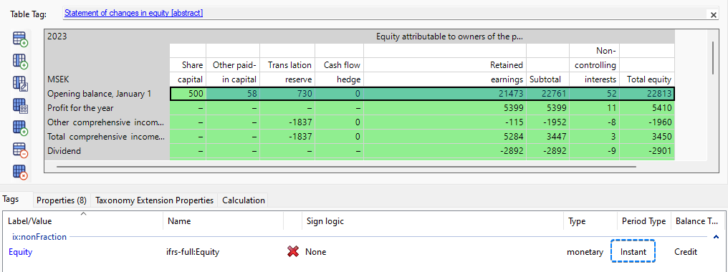Click the ifrs-full:Equity name value
The width and height of the screenshot is (728, 272).
(x=193, y=252)
